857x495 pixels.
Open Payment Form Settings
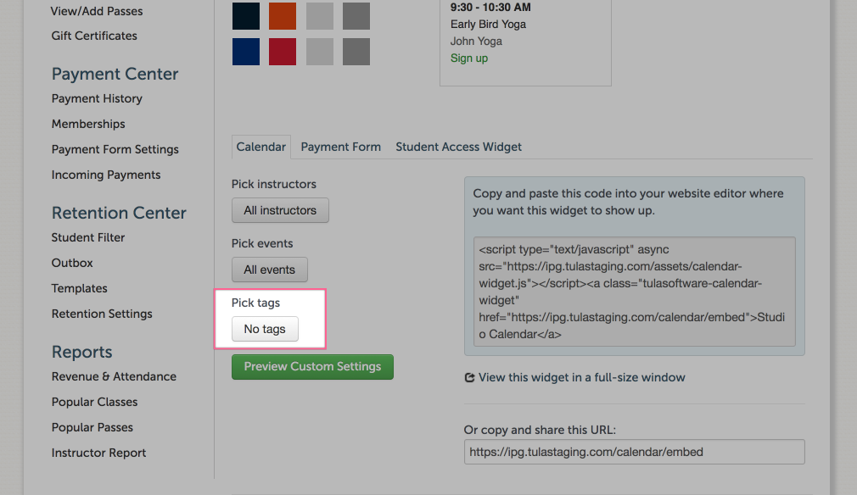point(115,149)
